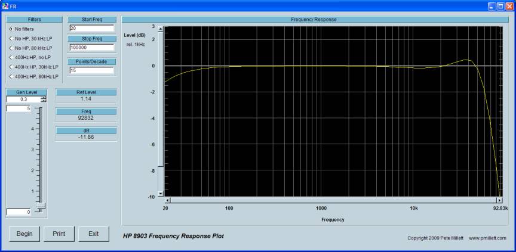Click the Exit button

(94, 234)
